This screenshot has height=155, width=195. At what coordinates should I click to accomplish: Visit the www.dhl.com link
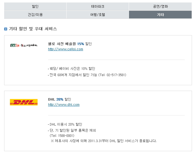point(64,105)
